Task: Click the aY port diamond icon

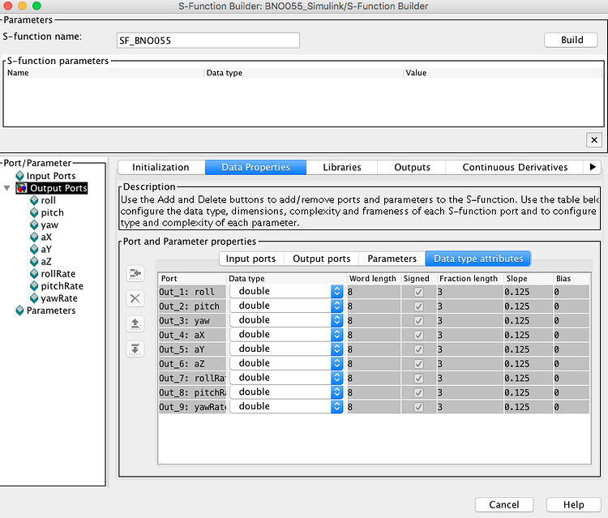Action: click(x=34, y=250)
